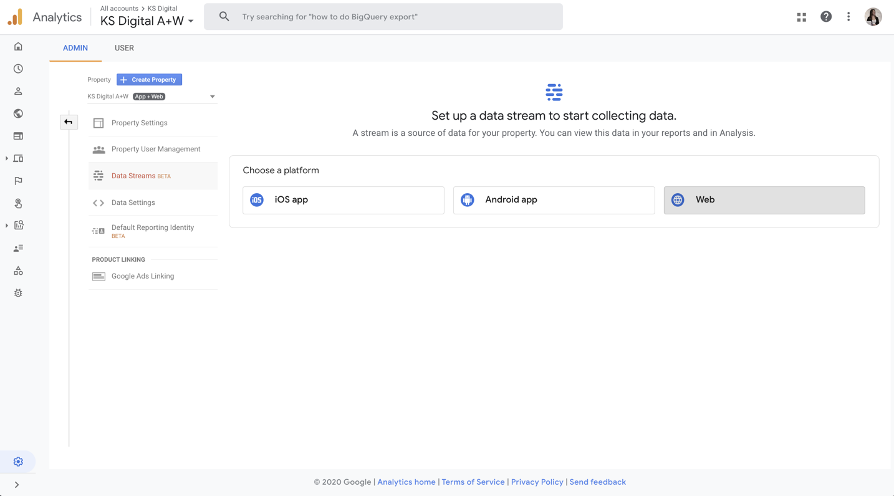Expand the devices section arrow in sidebar

coord(7,158)
